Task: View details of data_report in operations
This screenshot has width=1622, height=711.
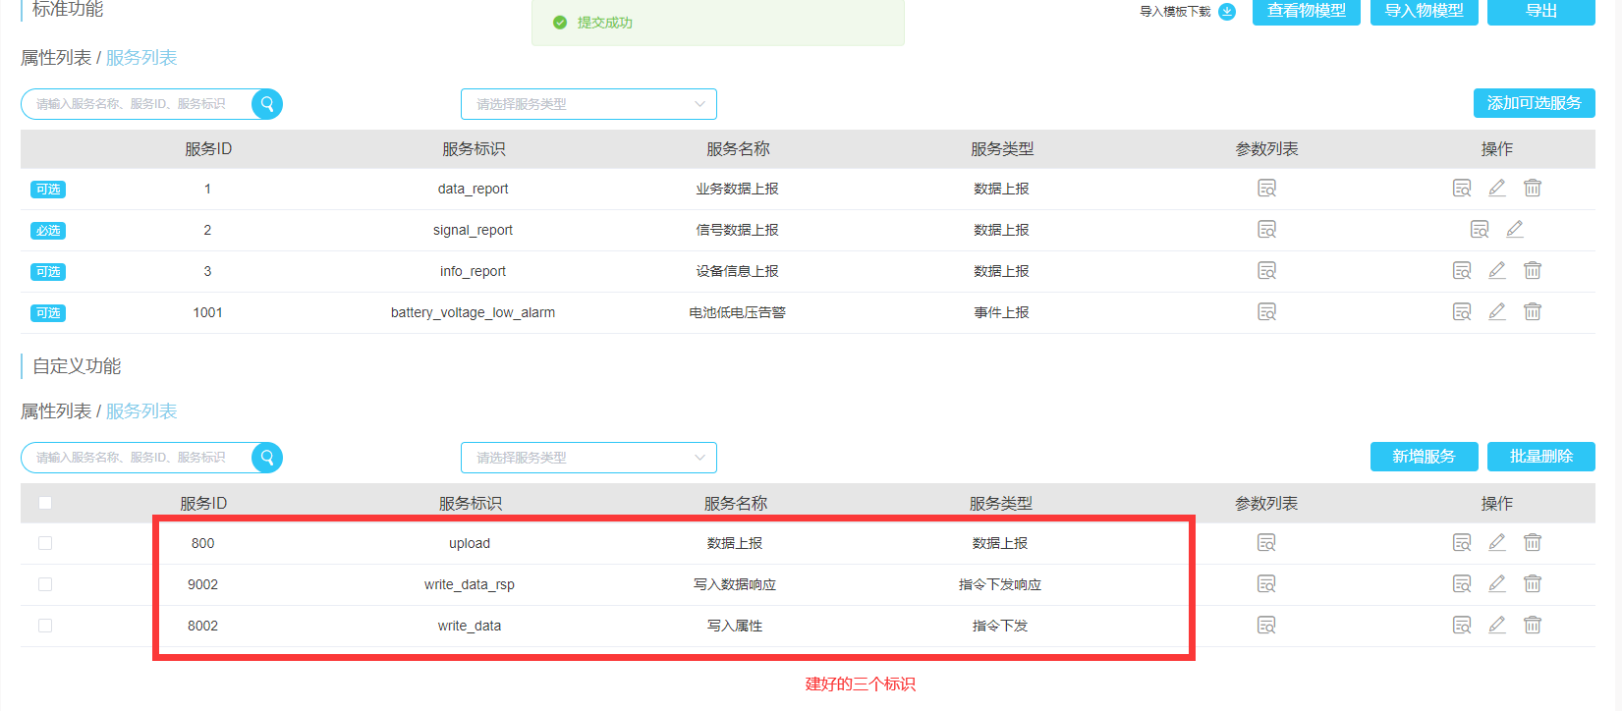Action: 1462,189
